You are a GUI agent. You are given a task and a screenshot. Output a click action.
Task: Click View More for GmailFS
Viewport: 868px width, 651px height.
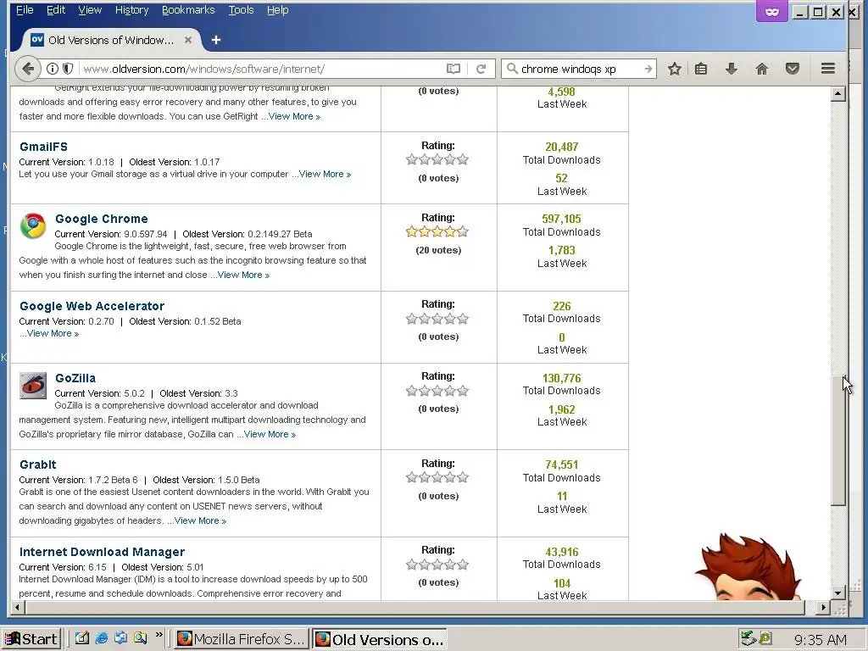click(325, 174)
